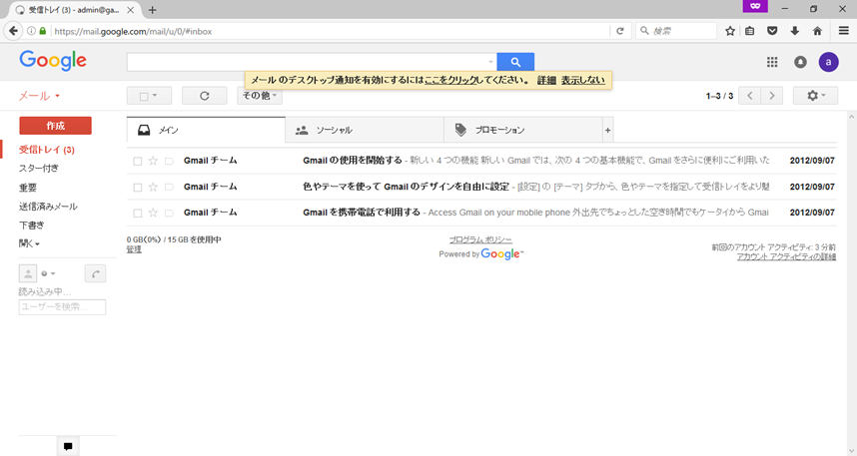Reload page with browser reload icon

[620, 31]
